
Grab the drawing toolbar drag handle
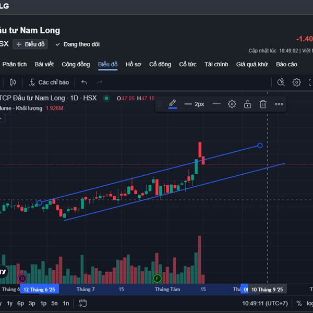point(160,104)
